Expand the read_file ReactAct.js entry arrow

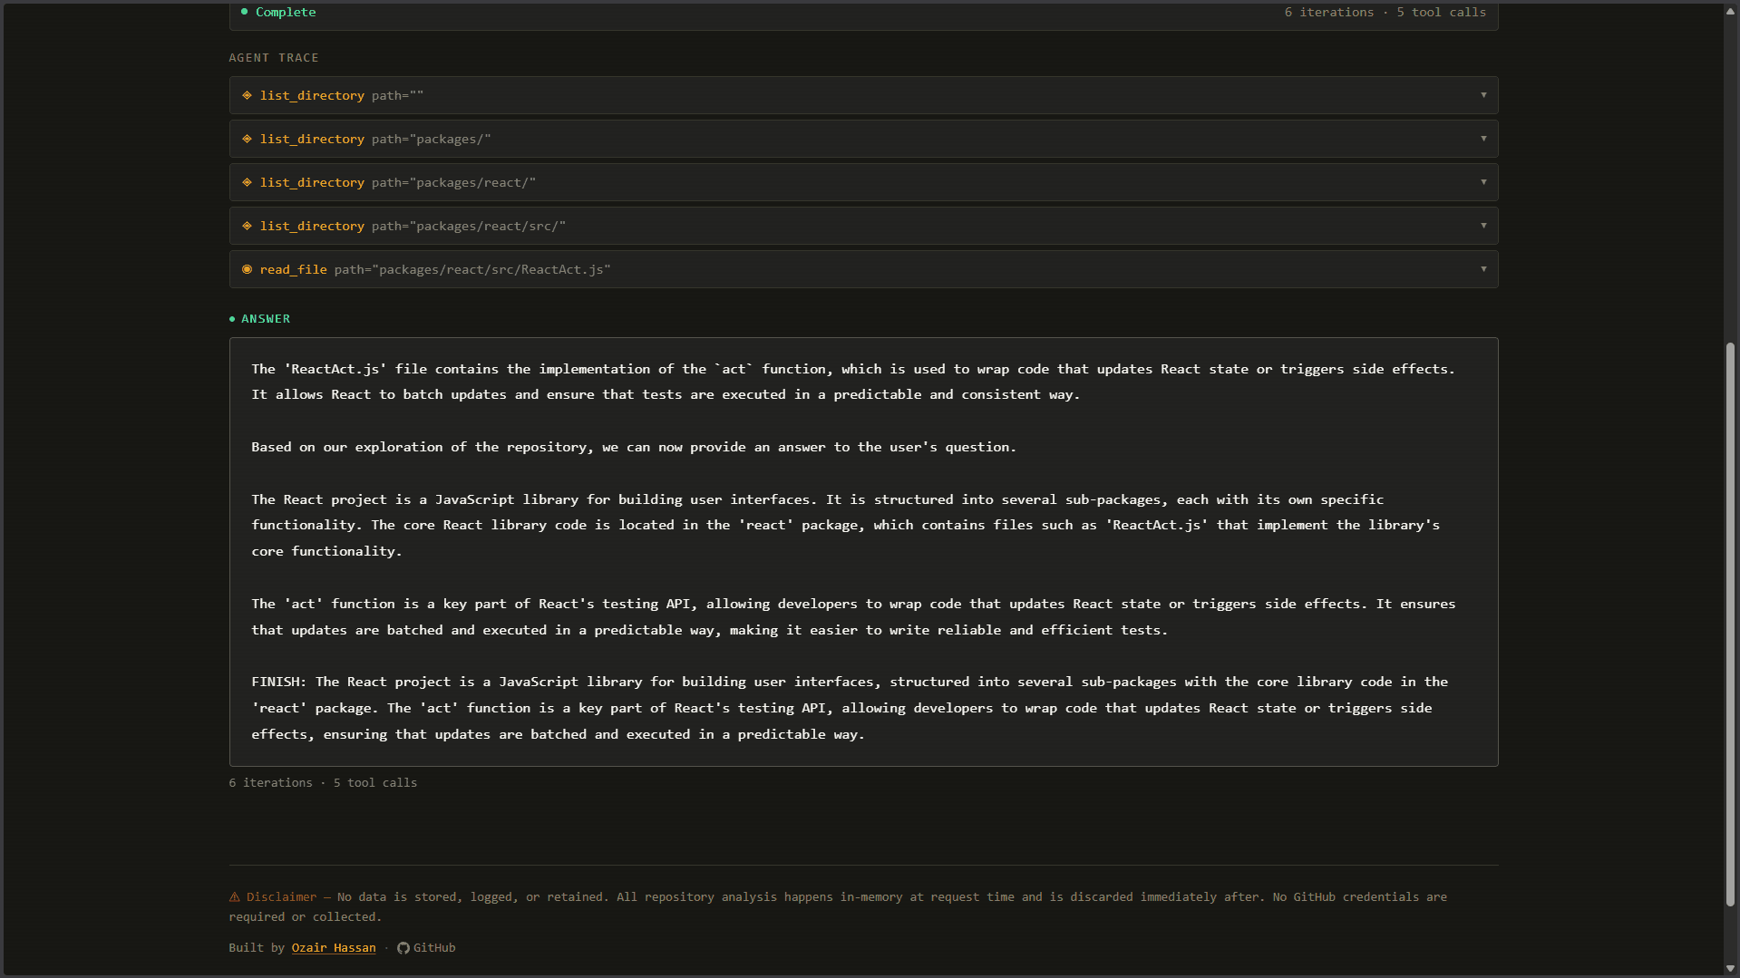1483,269
